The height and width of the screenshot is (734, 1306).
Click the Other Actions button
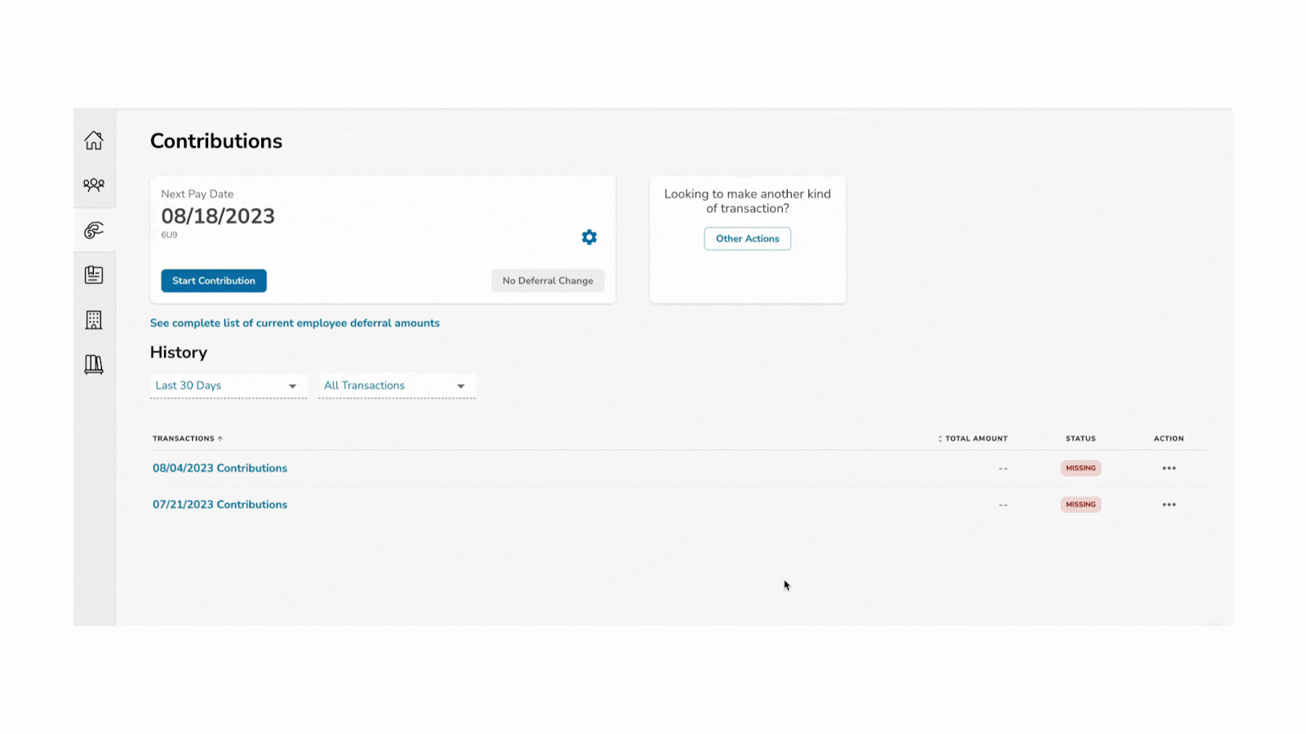tap(747, 239)
